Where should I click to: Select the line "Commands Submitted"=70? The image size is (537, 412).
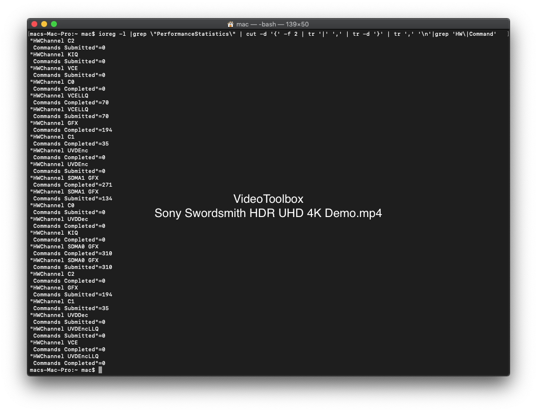pos(71,116)
